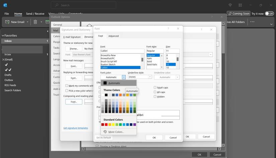Check Mark my comments with option
This screenshot has width=276, height=158.
pos(67,86)
